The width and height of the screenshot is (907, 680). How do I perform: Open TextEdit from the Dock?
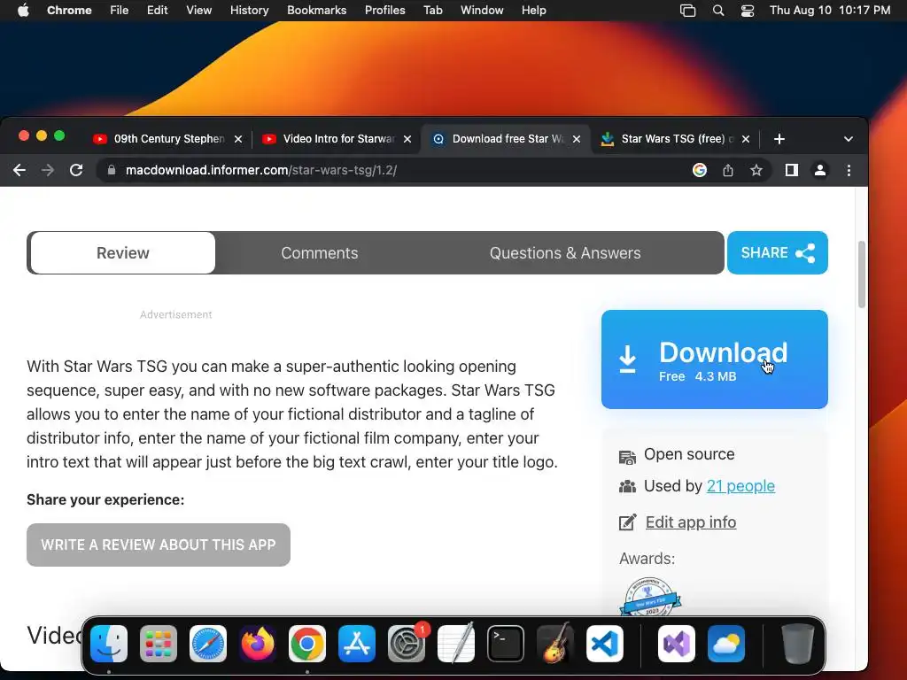pyautogui.click(x=456, y=643)
